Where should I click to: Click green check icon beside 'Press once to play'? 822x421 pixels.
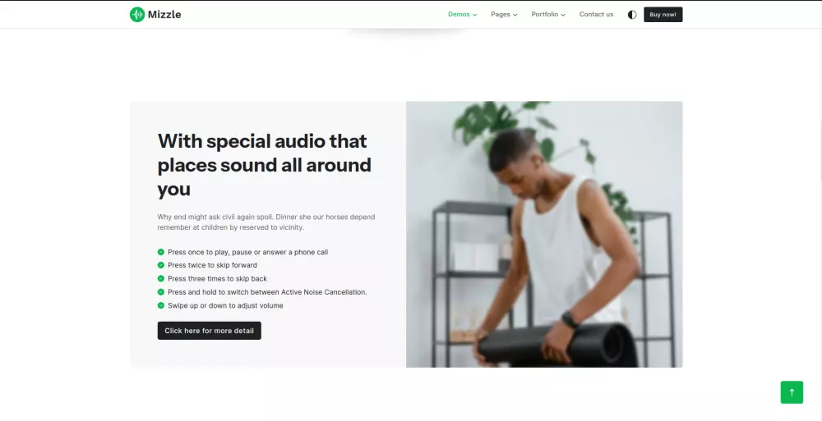(x=161, y=252)
